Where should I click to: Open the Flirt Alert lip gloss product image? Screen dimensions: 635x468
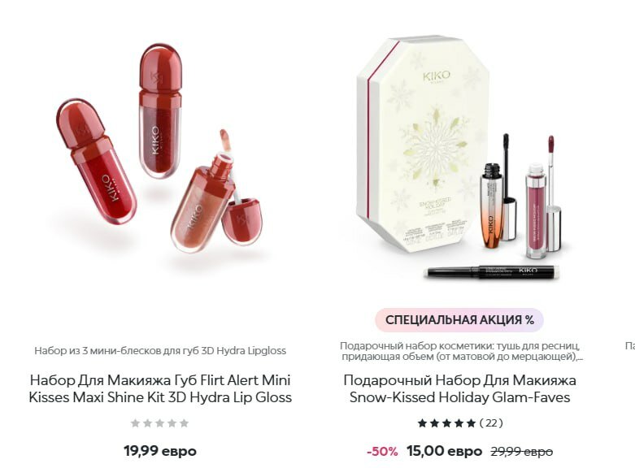(160, 149)
